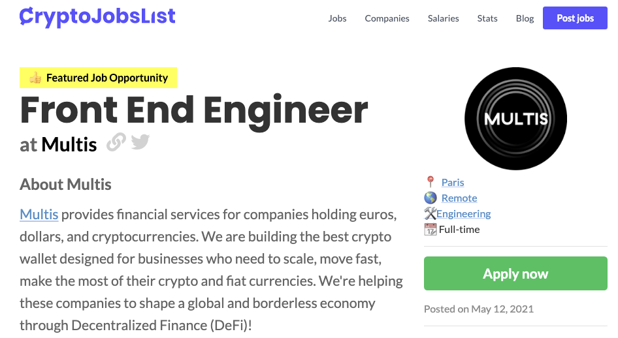The width and height of the screenshot is (618, 338).
Task: Click the tools icon beside Engineering
Action: [x=430, y=213]
